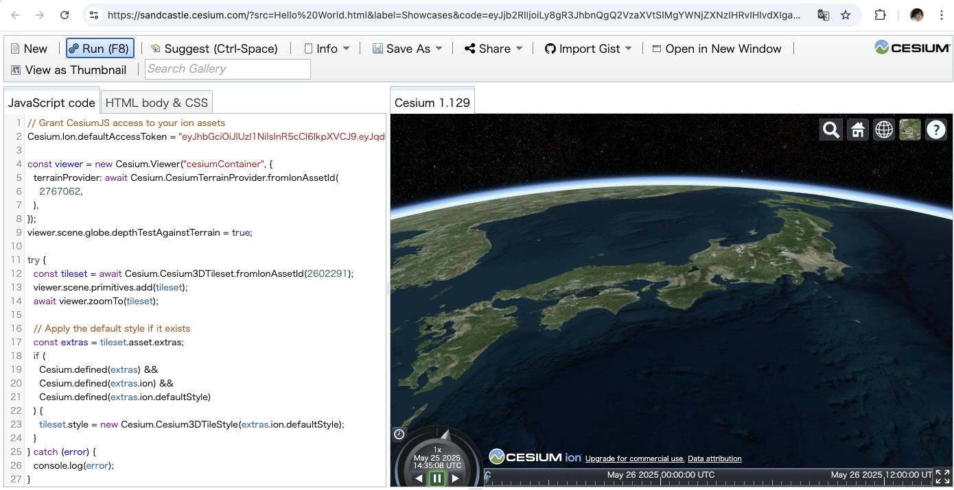Step the clock forward one tick
This screenshot has height=490, width=954.
click(456, 478)
